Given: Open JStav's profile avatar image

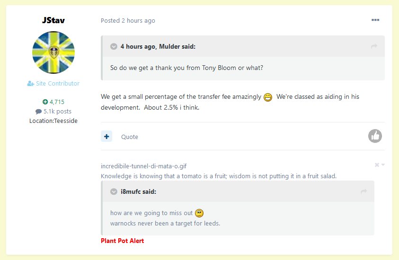Looking at the screenshot, I should [53, 52].
